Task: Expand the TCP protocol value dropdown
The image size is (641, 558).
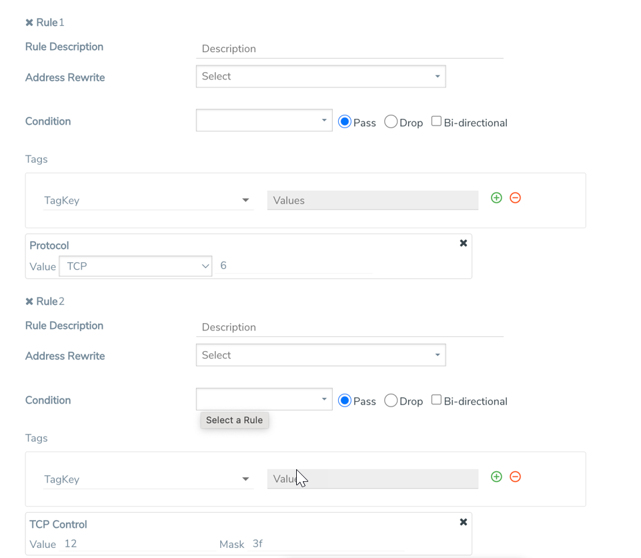Action: pyautogui.click(x=135, y=266)
